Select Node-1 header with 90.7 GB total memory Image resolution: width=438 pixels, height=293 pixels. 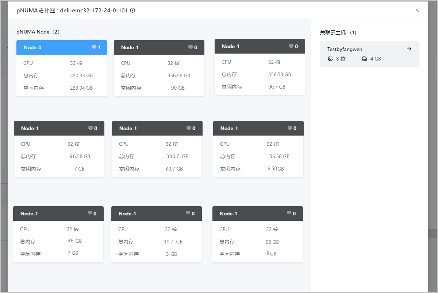(x=156, y=214)
